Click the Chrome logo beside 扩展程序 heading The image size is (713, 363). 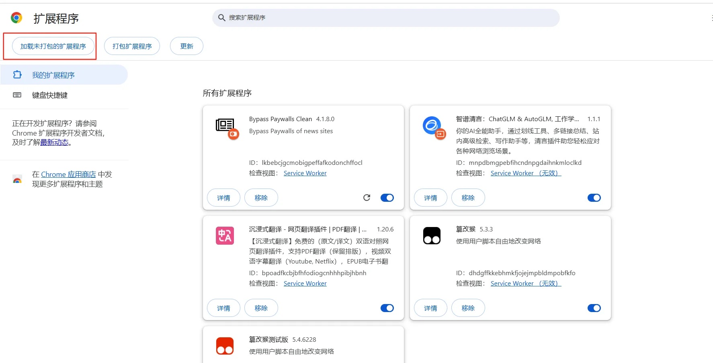16,17
